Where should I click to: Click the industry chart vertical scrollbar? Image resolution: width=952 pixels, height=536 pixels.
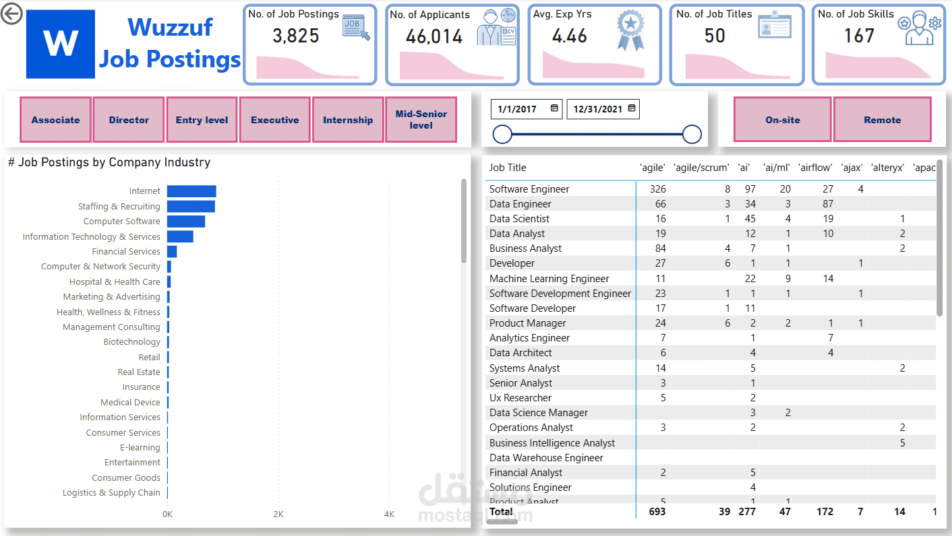(463, 221)
